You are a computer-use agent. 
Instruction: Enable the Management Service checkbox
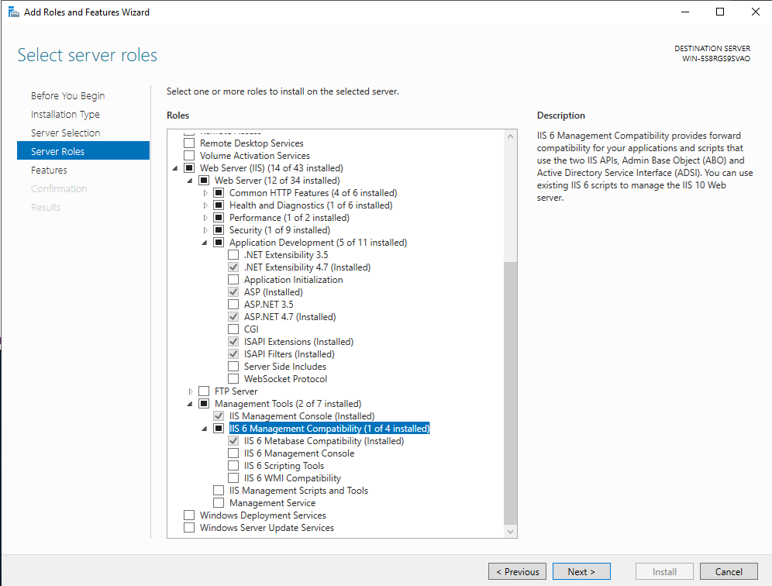tap(219, 502)
